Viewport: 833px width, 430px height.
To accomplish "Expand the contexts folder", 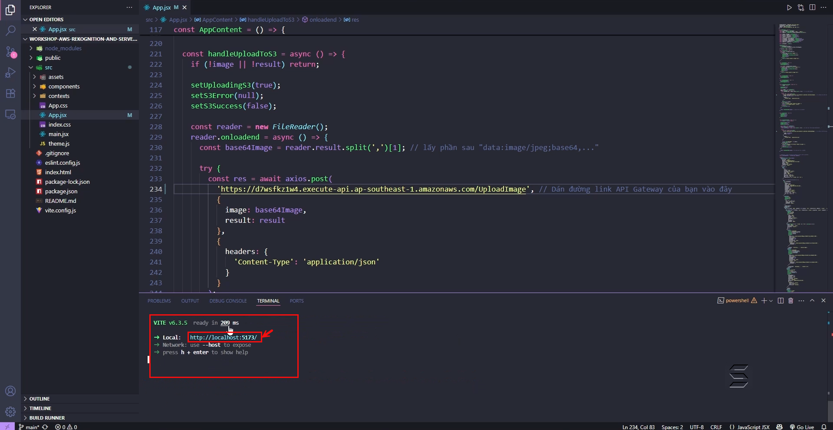I will click(x=80, y=96).
